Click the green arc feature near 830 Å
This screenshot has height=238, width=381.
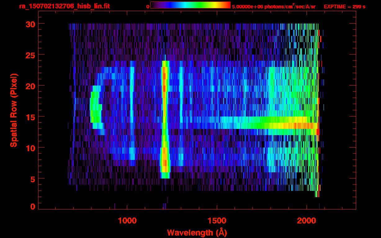pos(96,107)
